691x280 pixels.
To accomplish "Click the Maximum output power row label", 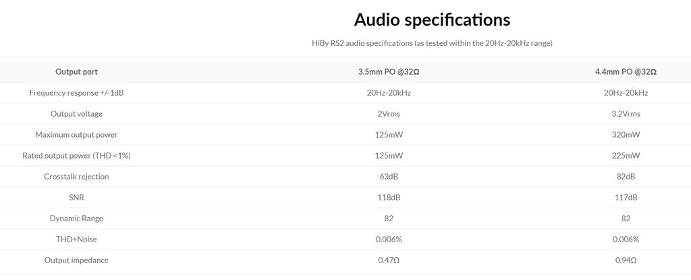I will click(76, 134).
